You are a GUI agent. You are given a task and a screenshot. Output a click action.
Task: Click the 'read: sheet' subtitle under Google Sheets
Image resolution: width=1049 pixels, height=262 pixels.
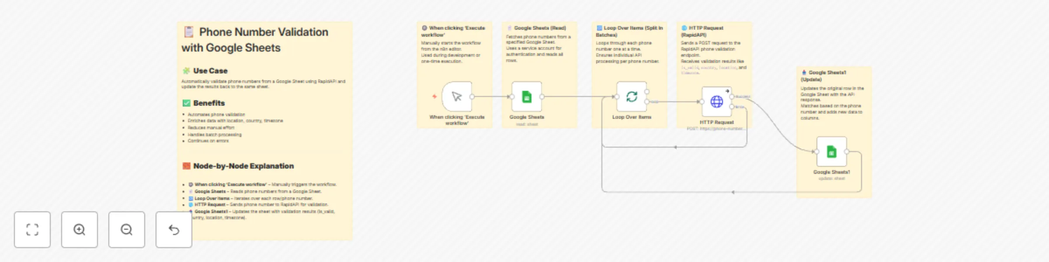[527, 124]
